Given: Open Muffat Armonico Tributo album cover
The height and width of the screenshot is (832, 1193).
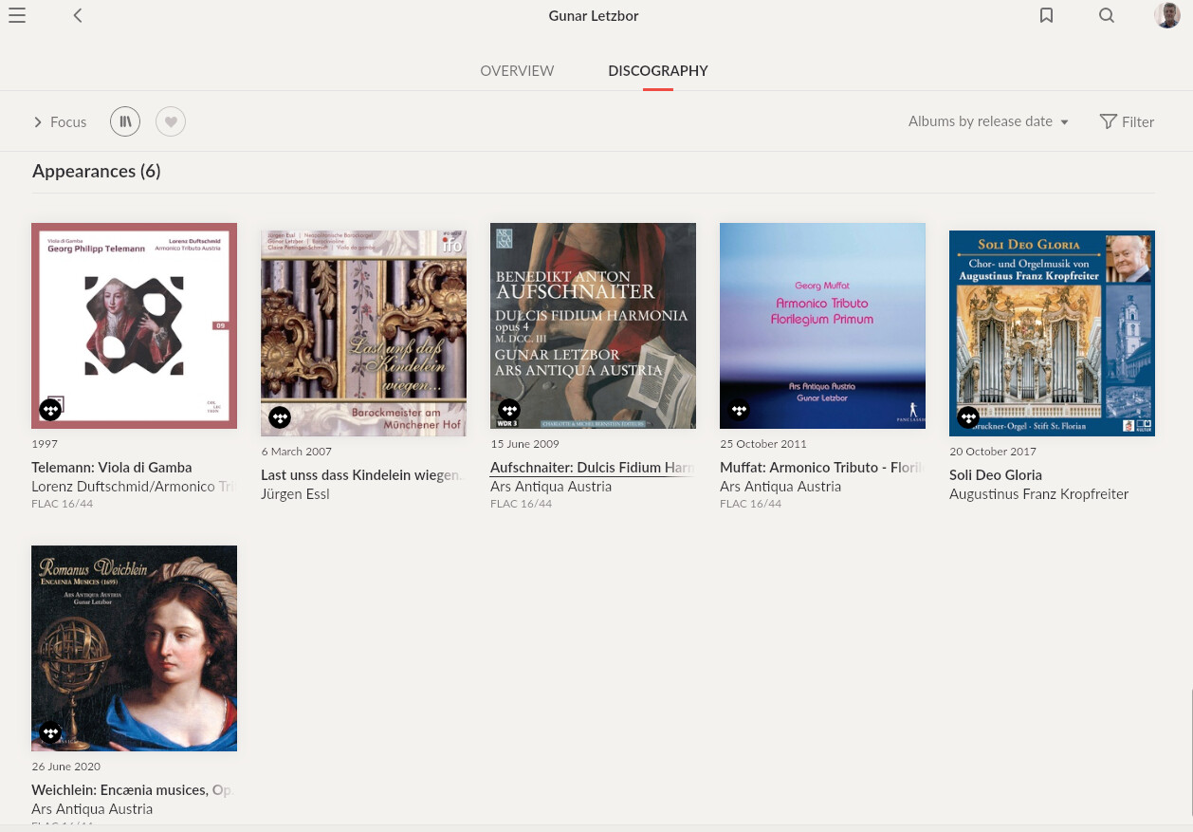Looking at the screenshot, I should point(822,325).
